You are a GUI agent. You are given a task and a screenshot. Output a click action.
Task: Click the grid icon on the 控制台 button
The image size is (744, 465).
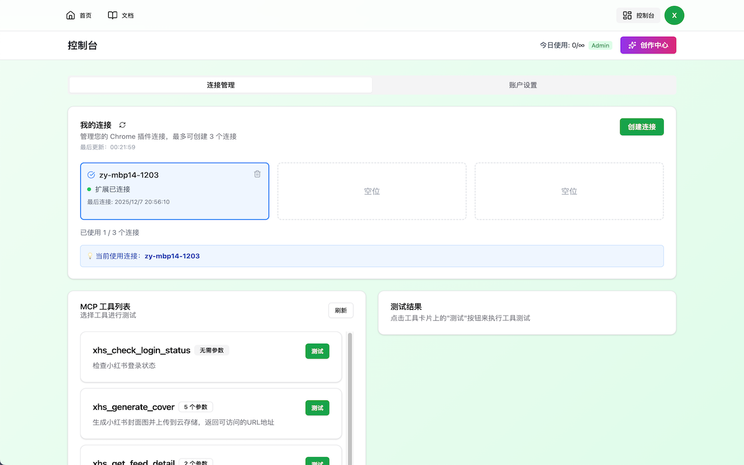click(x=628, y=15)
